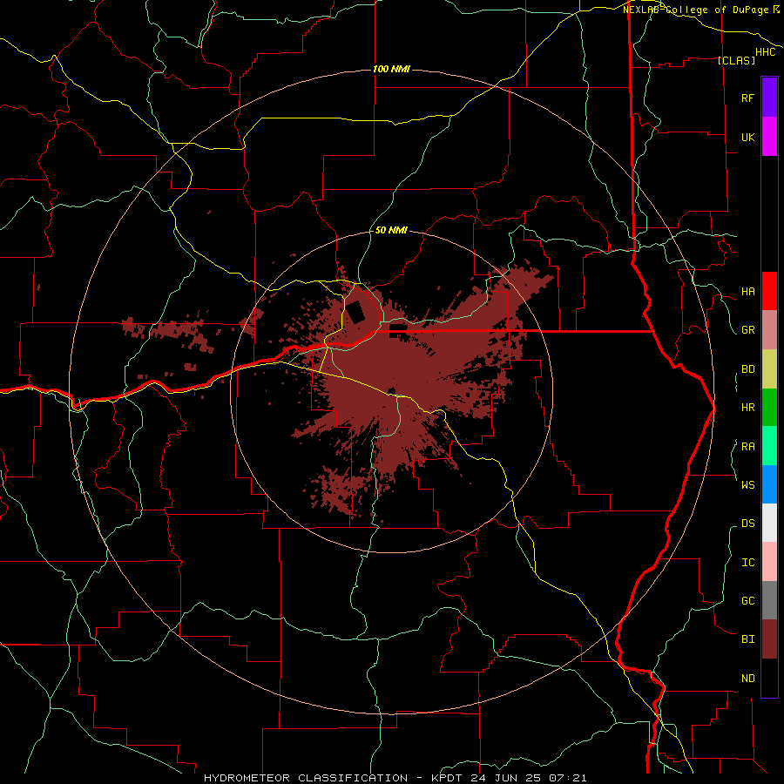The image size is (784, 784).
Task: Click the '100 NMI' range ring label
Action: pyautogui.click(x=391, y=69)
